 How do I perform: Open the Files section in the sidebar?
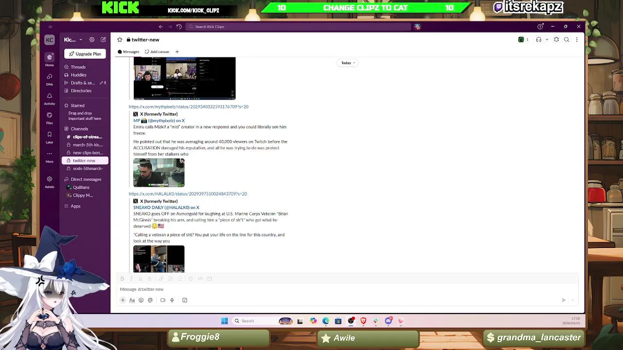click(49, 118)
